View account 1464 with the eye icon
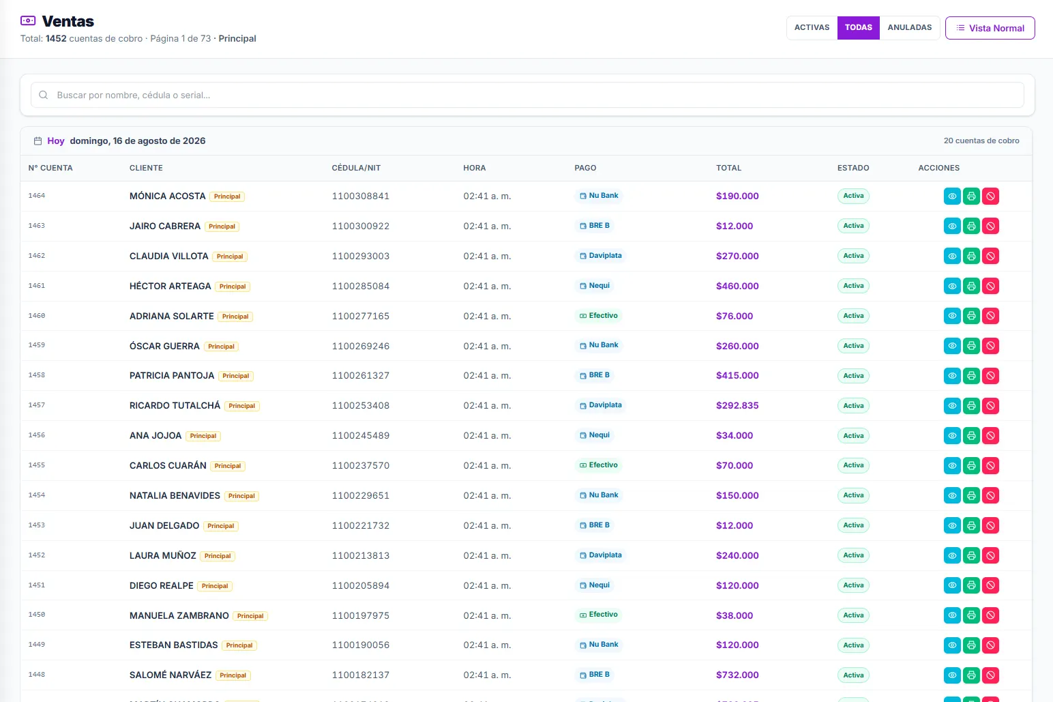The image size is (1053, 702). click(952, 196)
